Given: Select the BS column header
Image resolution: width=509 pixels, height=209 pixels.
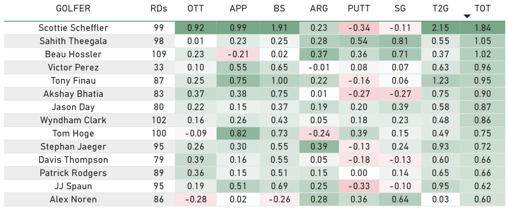Looking at the screenshot, I should point(279,8).
